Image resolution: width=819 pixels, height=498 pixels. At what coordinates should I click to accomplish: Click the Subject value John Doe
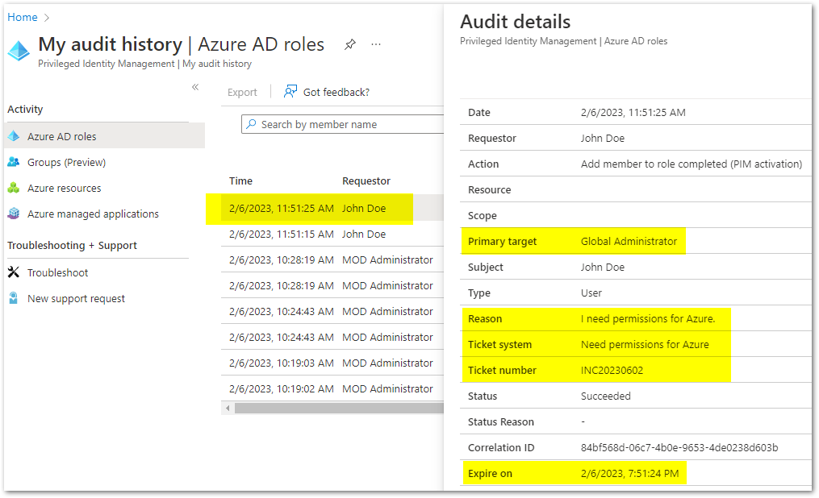coord(603,267)
